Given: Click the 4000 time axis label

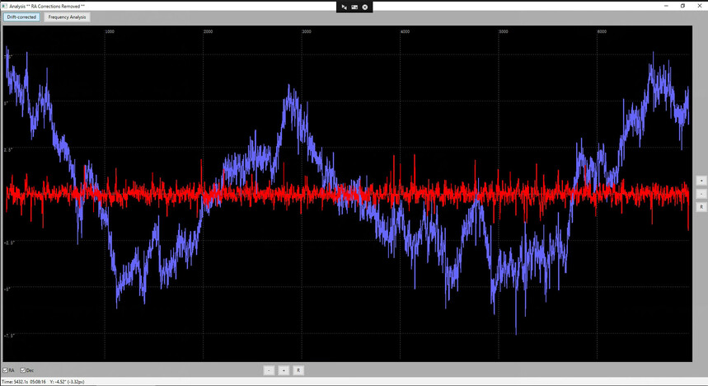Looking at the screenshot, I should 405,31.
